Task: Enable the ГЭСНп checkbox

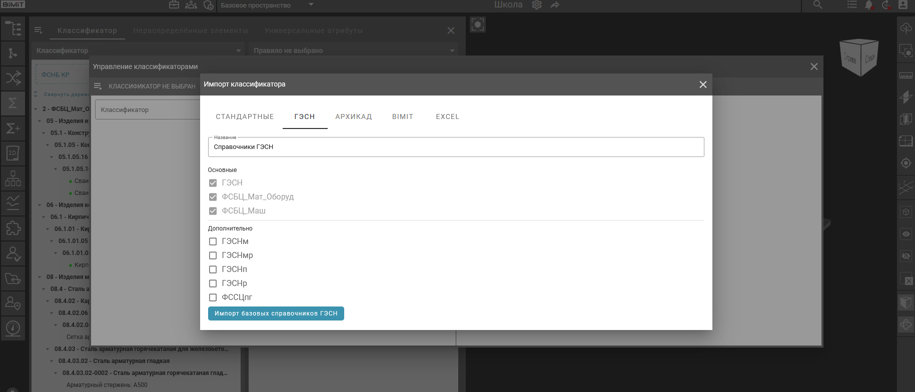Action: click(x=213, y=269)
